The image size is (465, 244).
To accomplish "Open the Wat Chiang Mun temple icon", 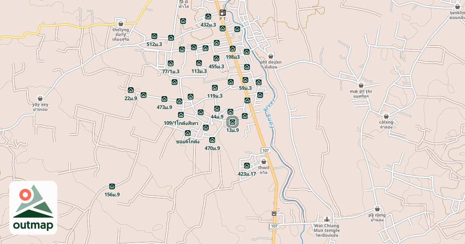I will pos(327,219).
